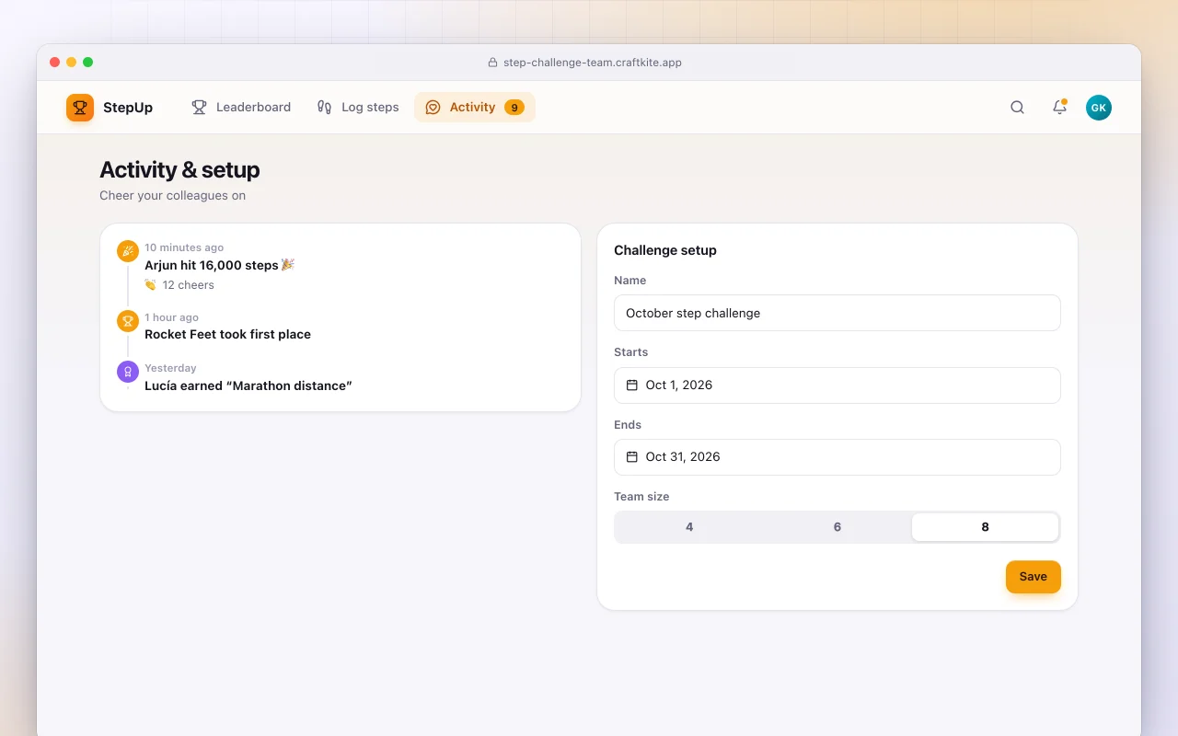The height and width of the screenshot is (736, 1178).
Task: Click the clapping hands cheer icon
Action: click(x=151, y=285)
